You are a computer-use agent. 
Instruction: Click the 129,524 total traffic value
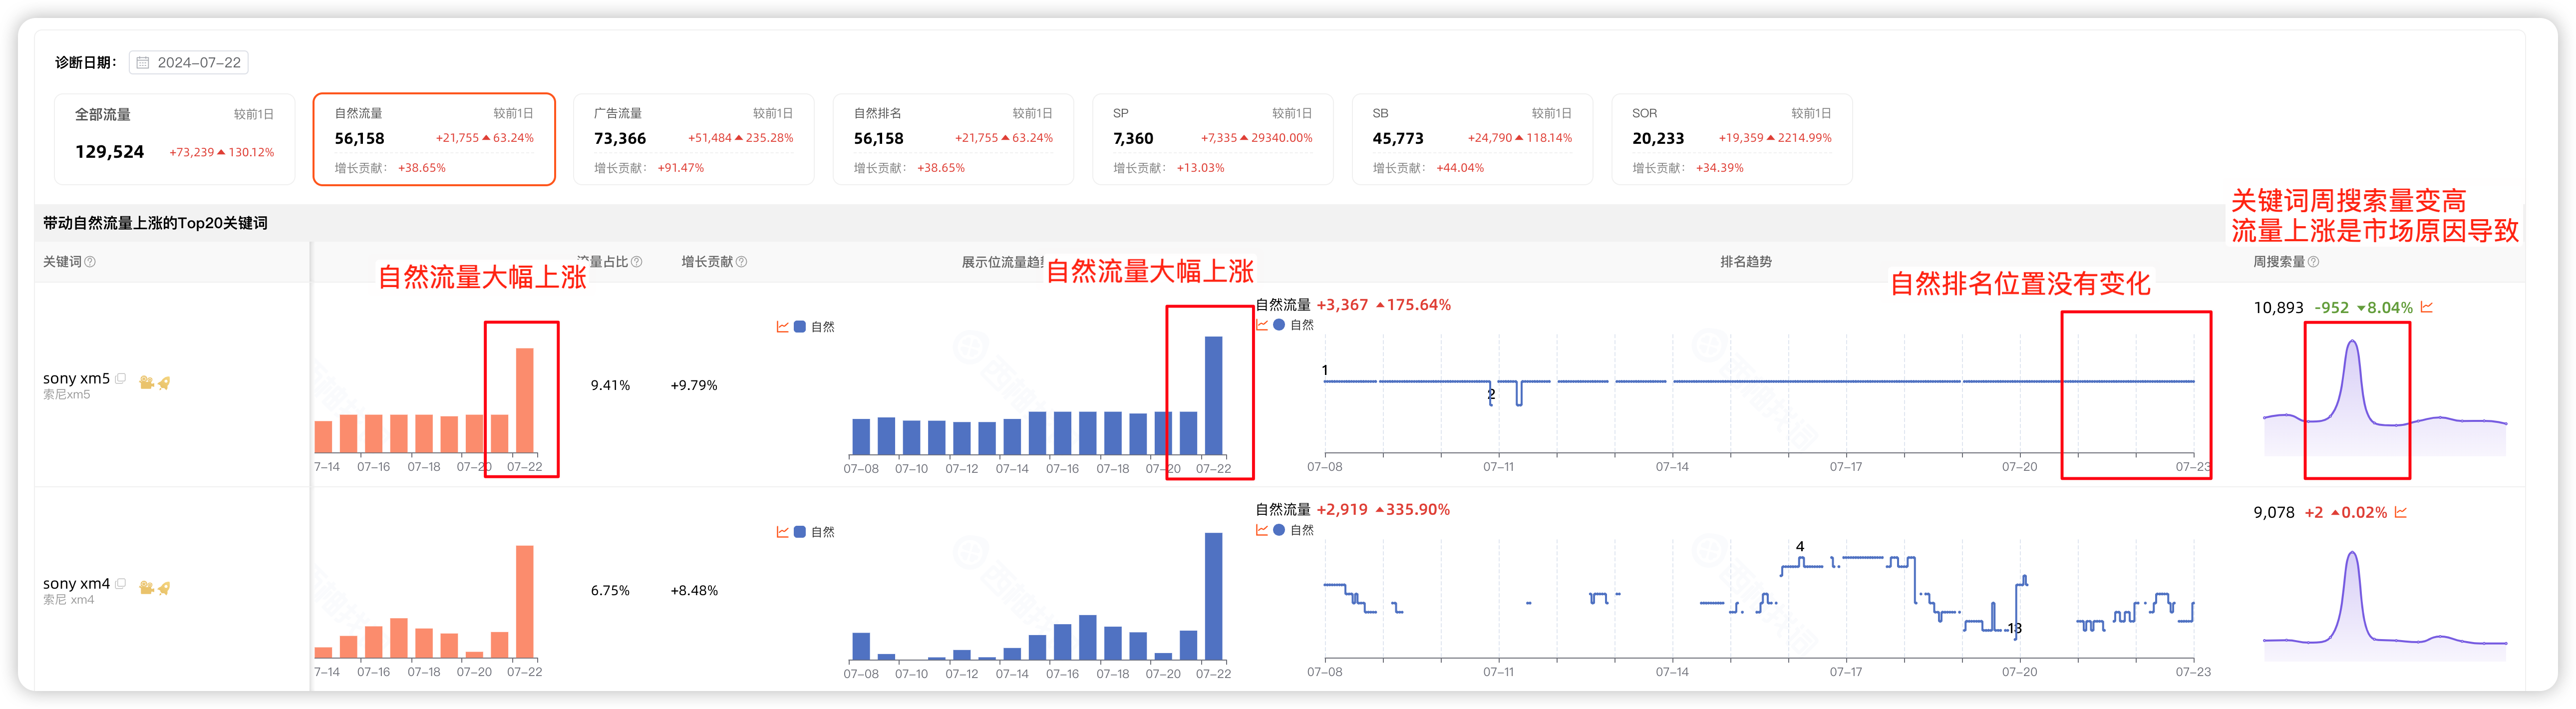click(x=110, y=152)
